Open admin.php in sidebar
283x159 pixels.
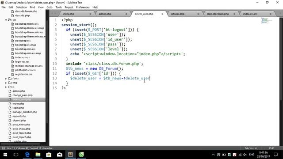[x=19, y=91]
